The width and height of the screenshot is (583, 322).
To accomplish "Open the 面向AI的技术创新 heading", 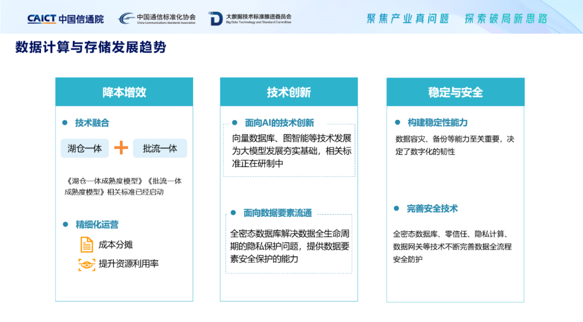I will tap(279, 123).
